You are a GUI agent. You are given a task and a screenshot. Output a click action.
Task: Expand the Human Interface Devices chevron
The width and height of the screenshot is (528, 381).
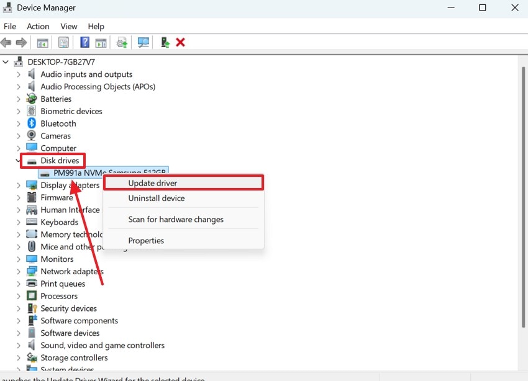19,210
